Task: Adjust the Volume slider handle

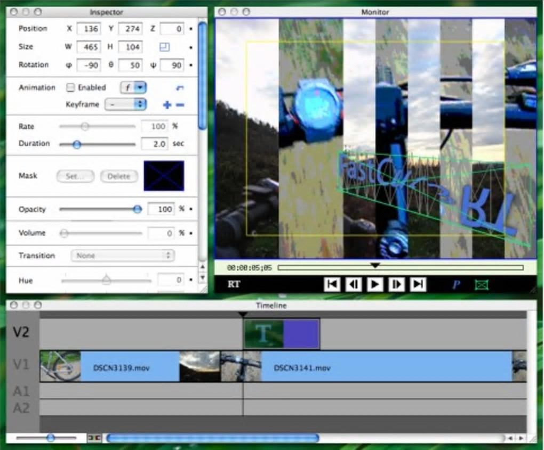Action: 64,233
